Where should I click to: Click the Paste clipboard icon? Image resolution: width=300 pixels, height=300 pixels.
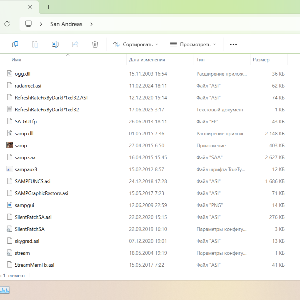[x=35, y=44]
